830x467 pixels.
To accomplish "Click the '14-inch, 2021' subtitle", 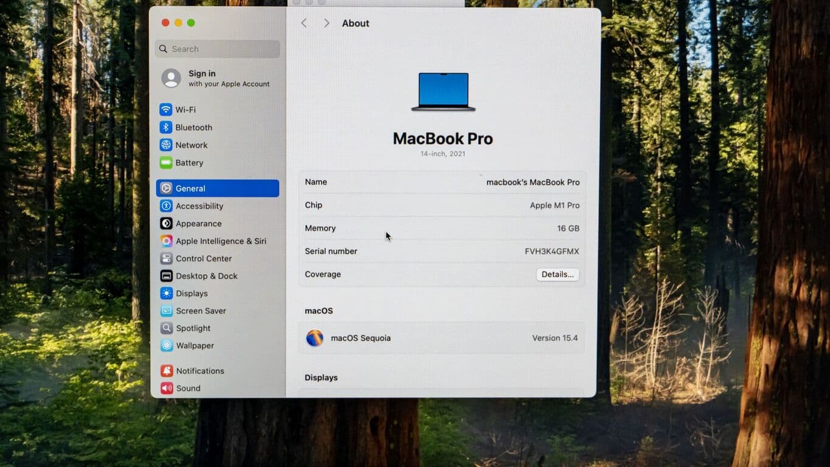I will [x=443, y=154].
